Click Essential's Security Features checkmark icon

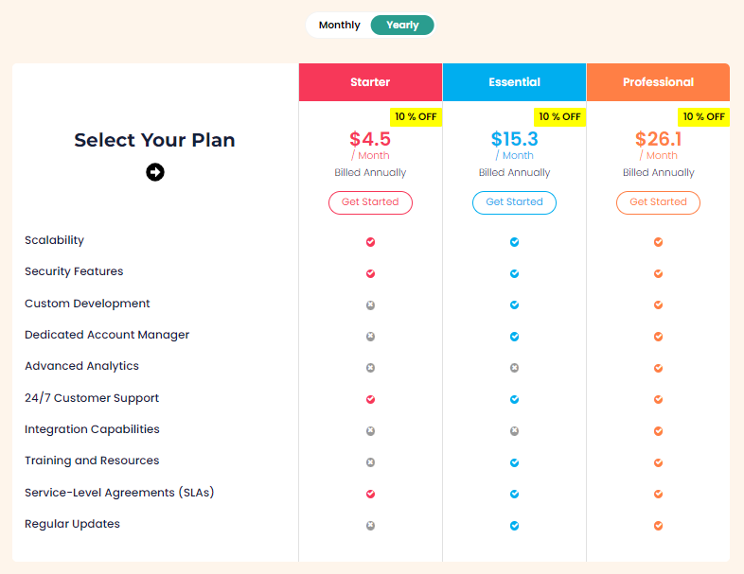tap(514, 273)
